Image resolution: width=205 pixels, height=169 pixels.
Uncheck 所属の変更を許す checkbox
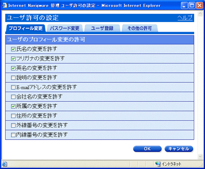point(13,106)
